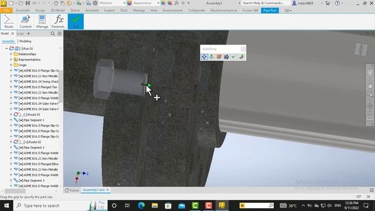Add a new browser panel with plus
Screen dimensions: 375x211
coord(29,33)
